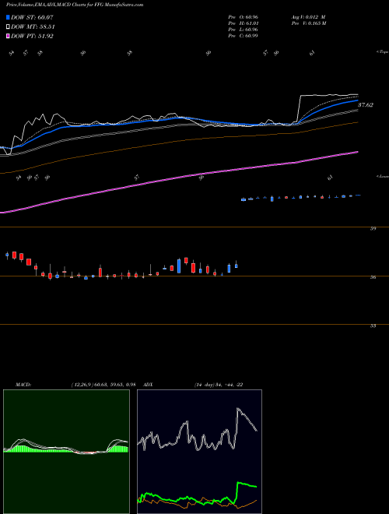
Task: Click the 'MACD:' indicator heading
Action: (x=23, y=385)
